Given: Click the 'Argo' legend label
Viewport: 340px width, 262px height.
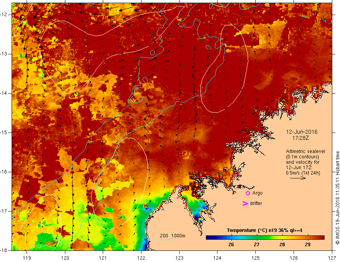Looking at the screenshot, I should [x=257, y=193].
